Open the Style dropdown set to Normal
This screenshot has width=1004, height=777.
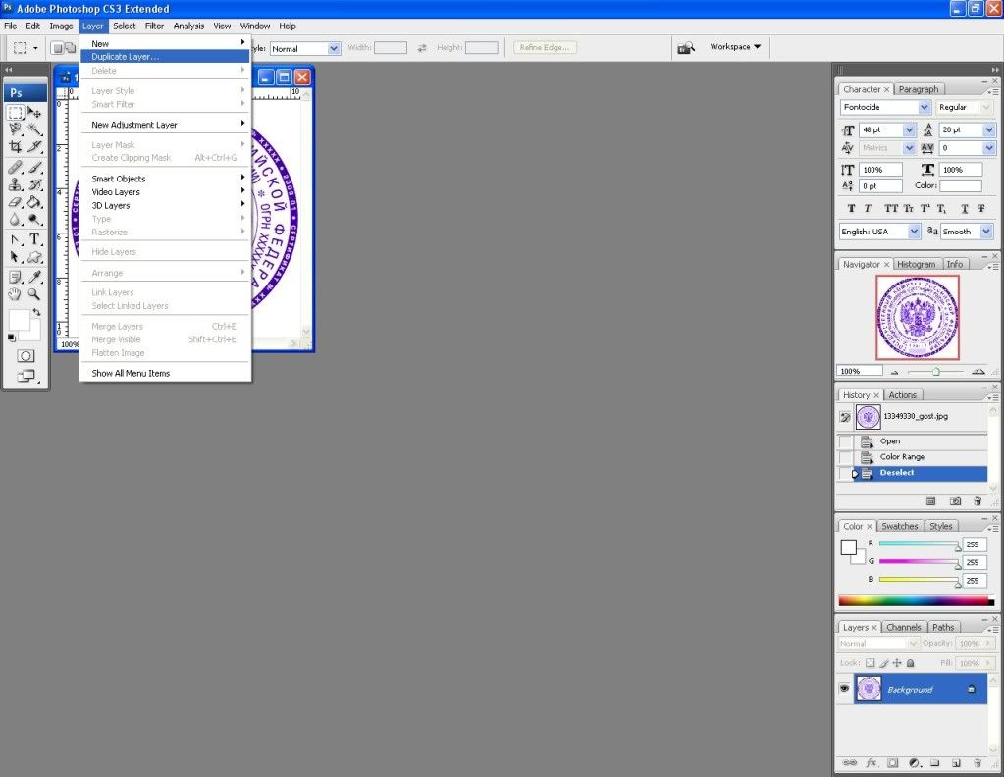click(334, 49)
